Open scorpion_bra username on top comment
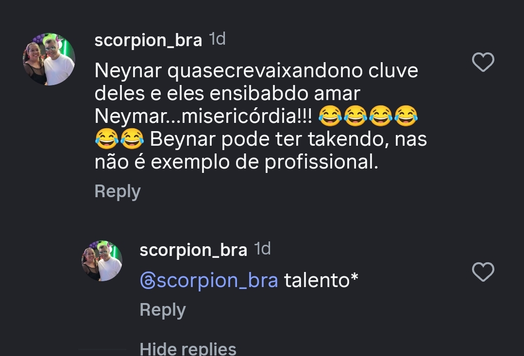Viewport: 524px width, 356px height. [x=148, y=40]
